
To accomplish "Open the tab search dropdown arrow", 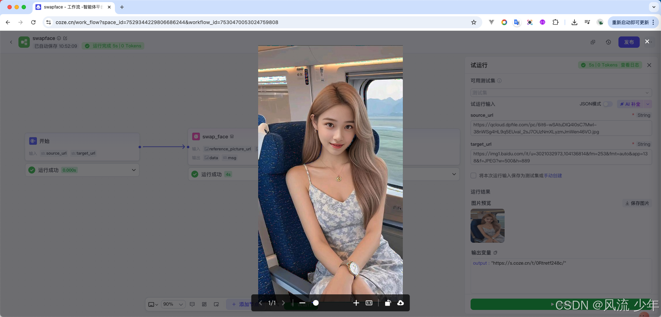I will point(654,7).
